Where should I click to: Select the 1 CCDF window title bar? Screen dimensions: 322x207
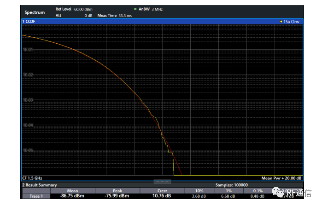click(x=162, y=22)
